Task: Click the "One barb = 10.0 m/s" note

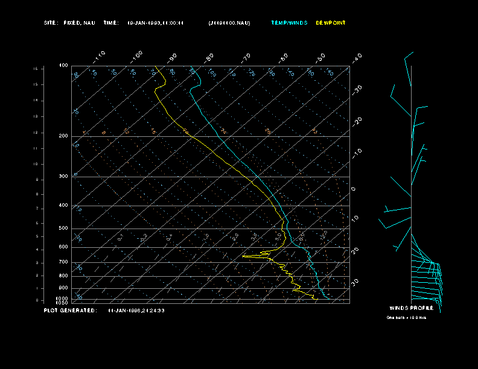Action: pos(406,318)
